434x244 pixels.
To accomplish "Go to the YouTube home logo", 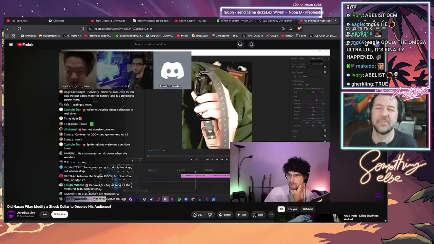I will tap(26, 44).
